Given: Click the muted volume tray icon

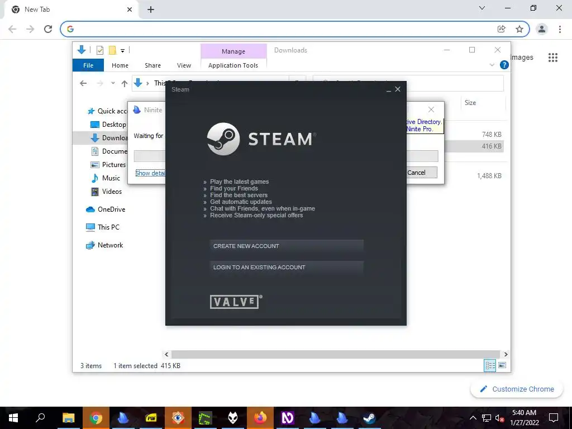Looking at the screenshot, I should pos(499,418).
